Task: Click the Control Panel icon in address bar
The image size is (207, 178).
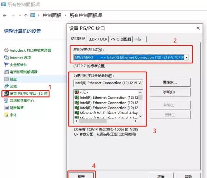Action: pyautogui.click(x=33, y=15)
